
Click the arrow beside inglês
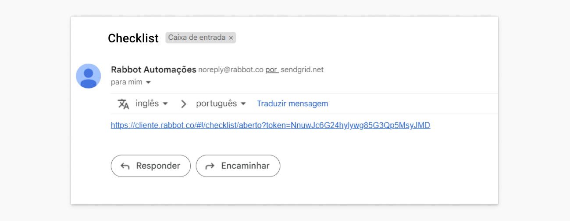165,104
